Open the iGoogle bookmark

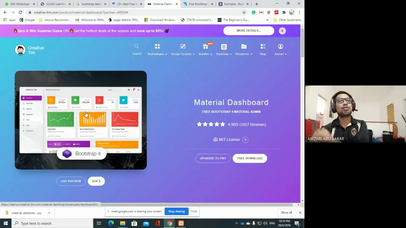27,20
